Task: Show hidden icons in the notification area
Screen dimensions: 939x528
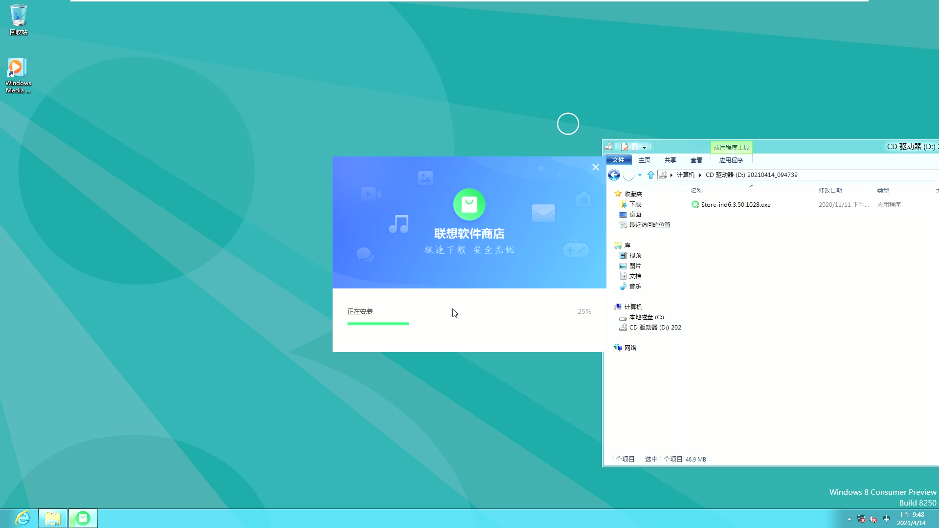Action: tap(850, 520)
